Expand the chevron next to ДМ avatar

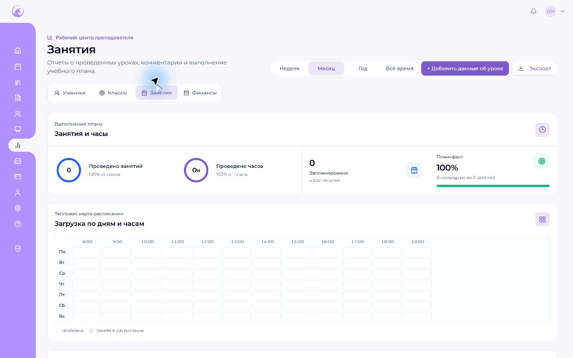point(563,11)
